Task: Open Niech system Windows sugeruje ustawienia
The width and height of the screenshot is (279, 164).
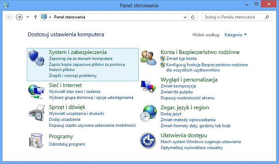Action: 201,142
